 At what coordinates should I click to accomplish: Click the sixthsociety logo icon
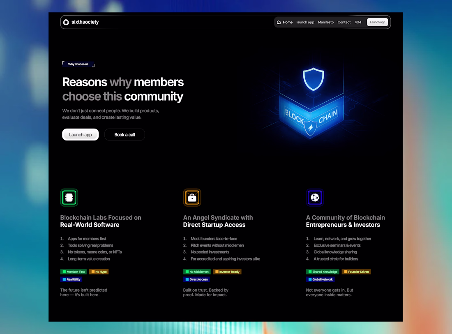click(66, 22)
